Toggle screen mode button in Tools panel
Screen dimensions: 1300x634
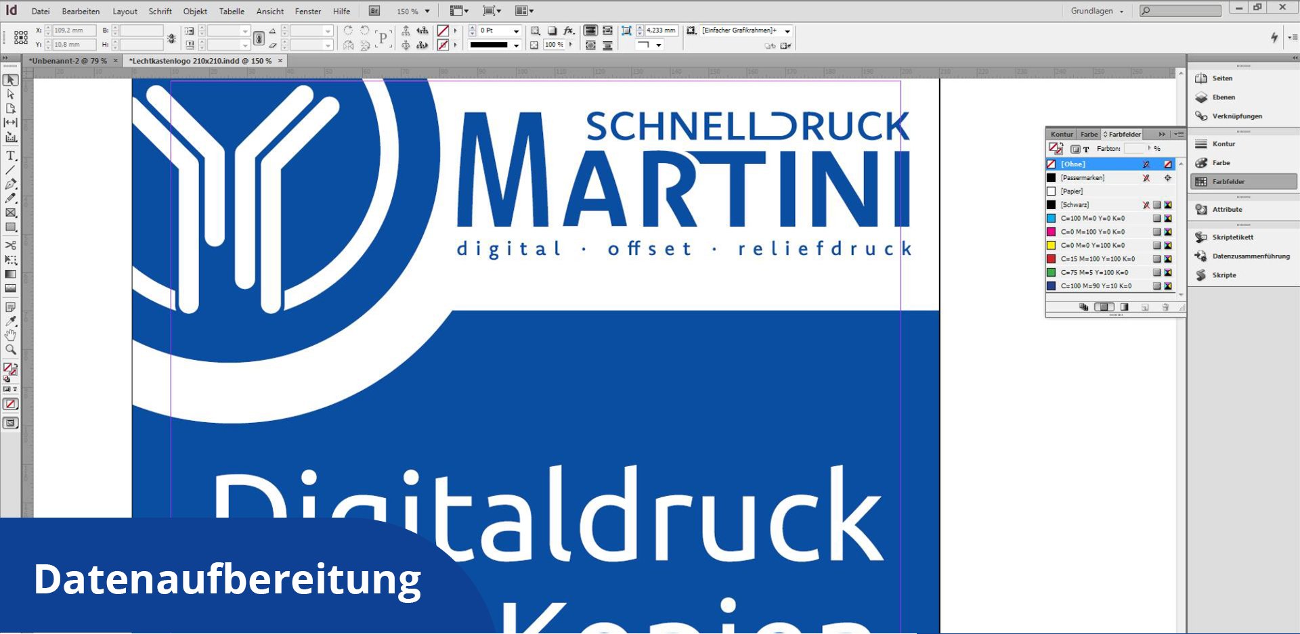coord(10,423)
